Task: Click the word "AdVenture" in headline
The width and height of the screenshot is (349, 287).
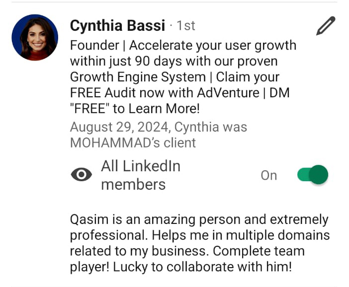Action: (x=228, y=92)
